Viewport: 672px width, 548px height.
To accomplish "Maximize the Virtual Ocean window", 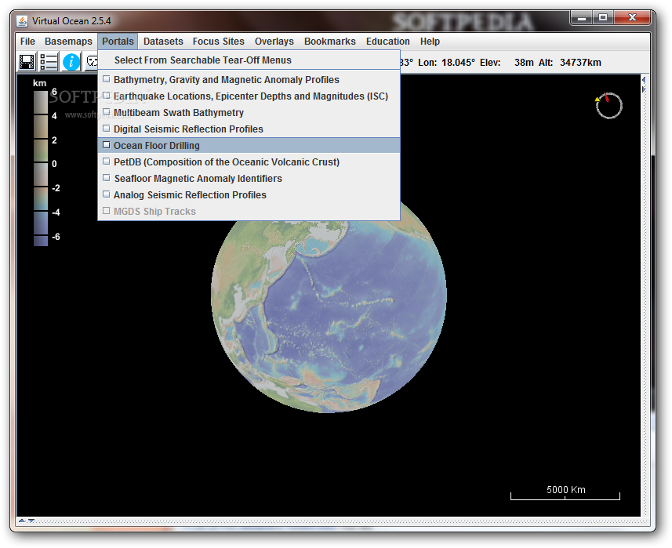I will [603, 17].
